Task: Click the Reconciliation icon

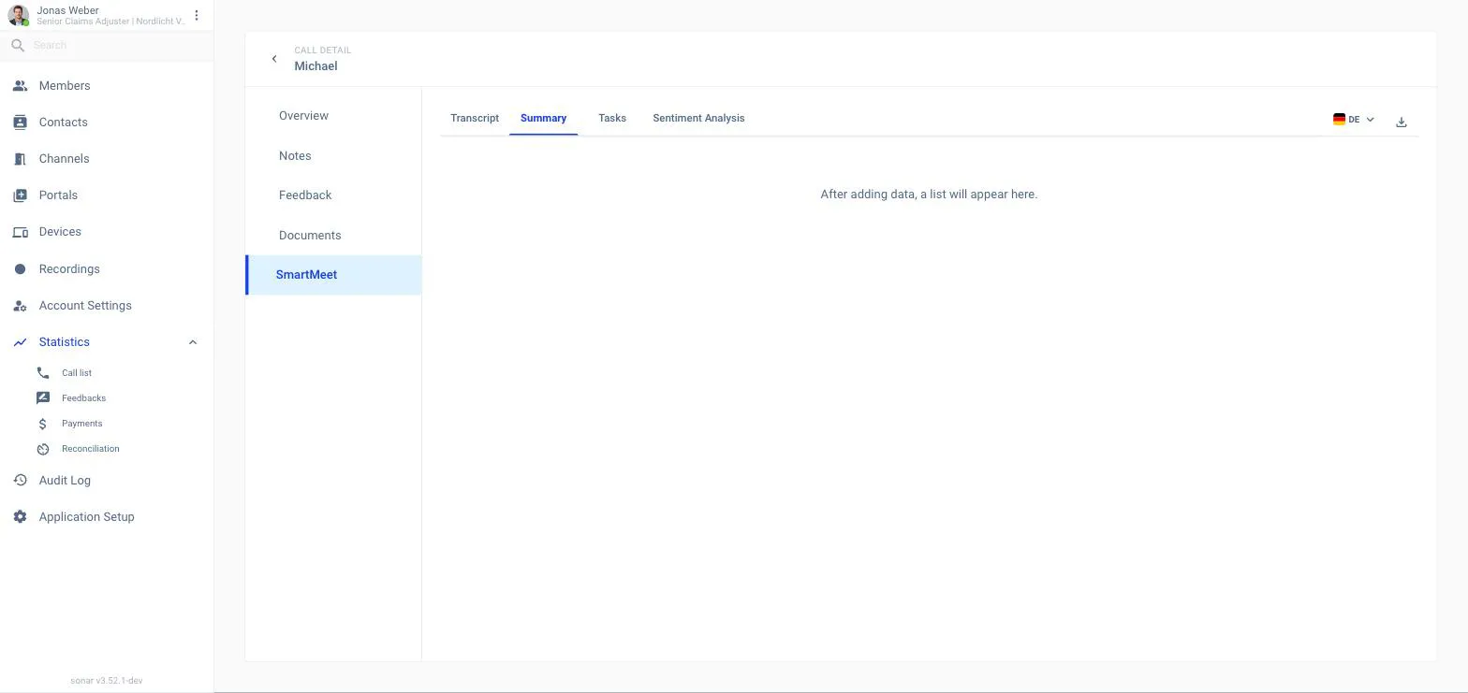Action: click(x=43, y=449)
